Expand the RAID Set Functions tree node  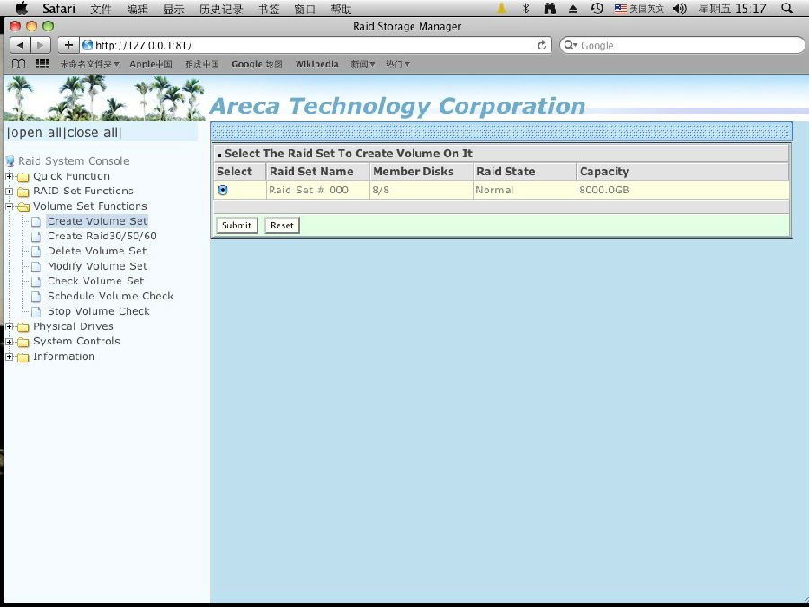point(9,192)
